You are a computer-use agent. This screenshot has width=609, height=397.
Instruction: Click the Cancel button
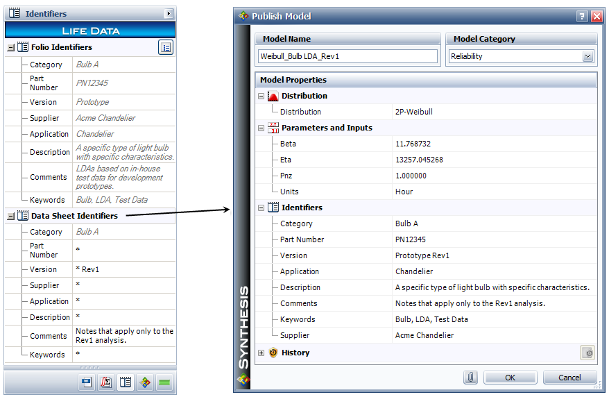point(569,378)
